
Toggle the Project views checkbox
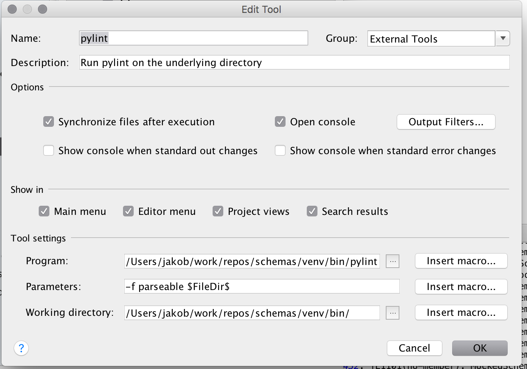pos(218,211)
